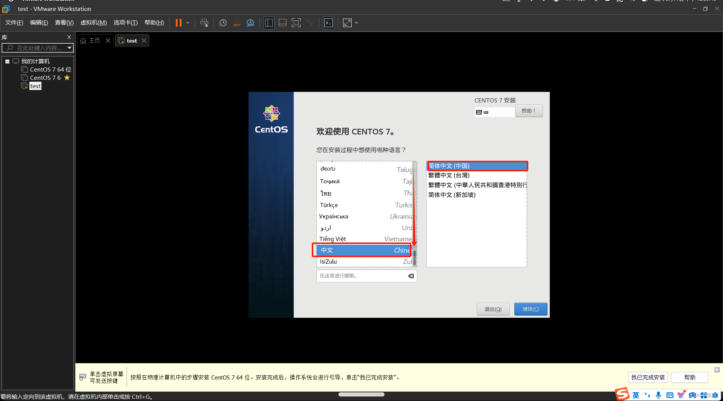This screenshot has height=401, width=723.
Task: Select the ไทย Thai language row
Action: (x=365, y=193)
